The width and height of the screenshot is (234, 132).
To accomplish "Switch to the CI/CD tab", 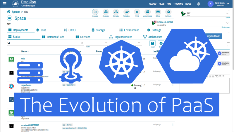I will 70,30.
